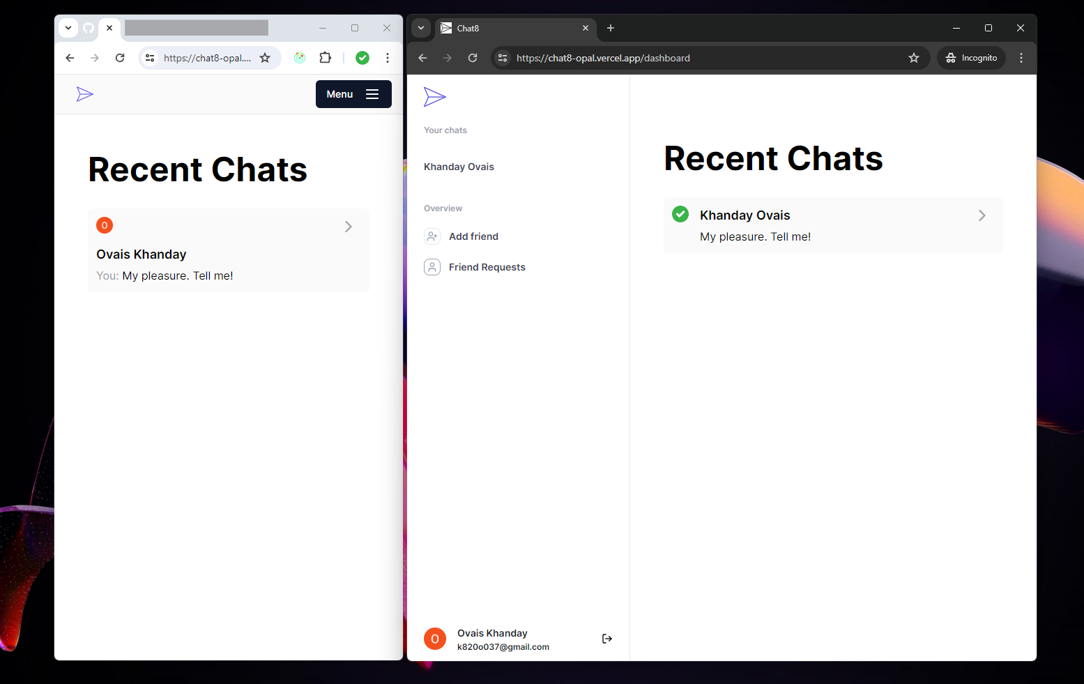Click 'My pleasure. Tell me!' in incognito window
The height and width of the screenshot is (684, 1084).
pyautogui.click(x=755, y=236)
